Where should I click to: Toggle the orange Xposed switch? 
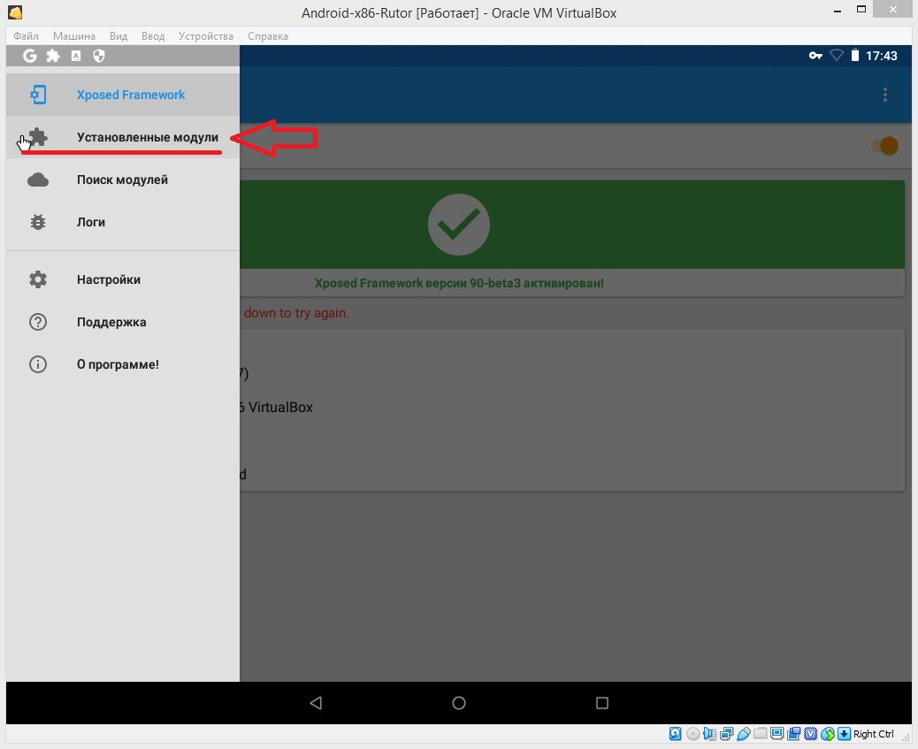point(884,146)
